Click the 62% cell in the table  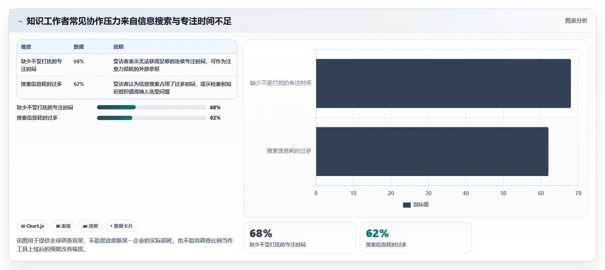tap(79, 84)
